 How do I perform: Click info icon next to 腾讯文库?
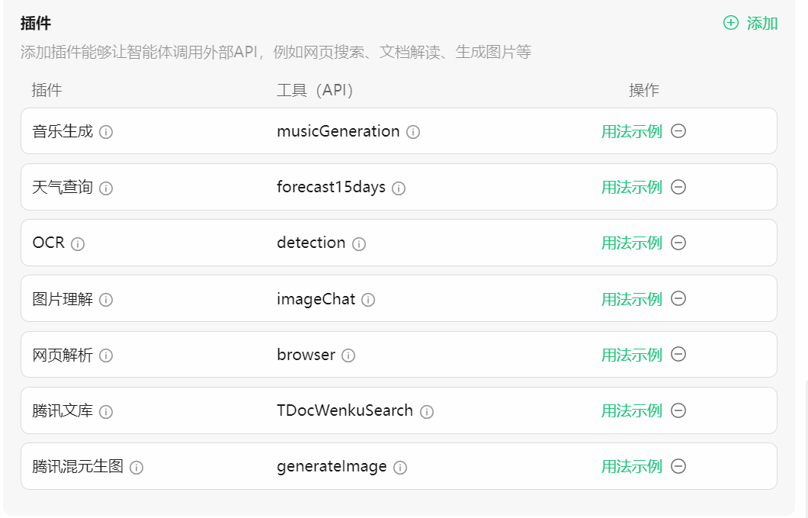point(106,412)
